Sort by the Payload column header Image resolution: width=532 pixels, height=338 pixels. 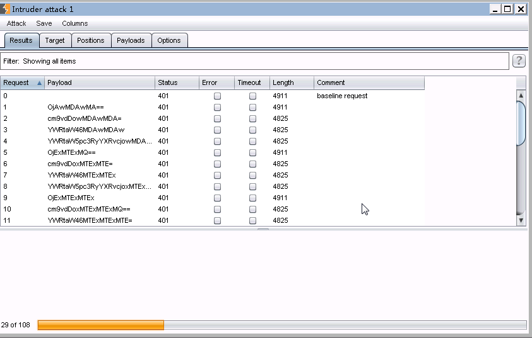[x=100, y=83]
